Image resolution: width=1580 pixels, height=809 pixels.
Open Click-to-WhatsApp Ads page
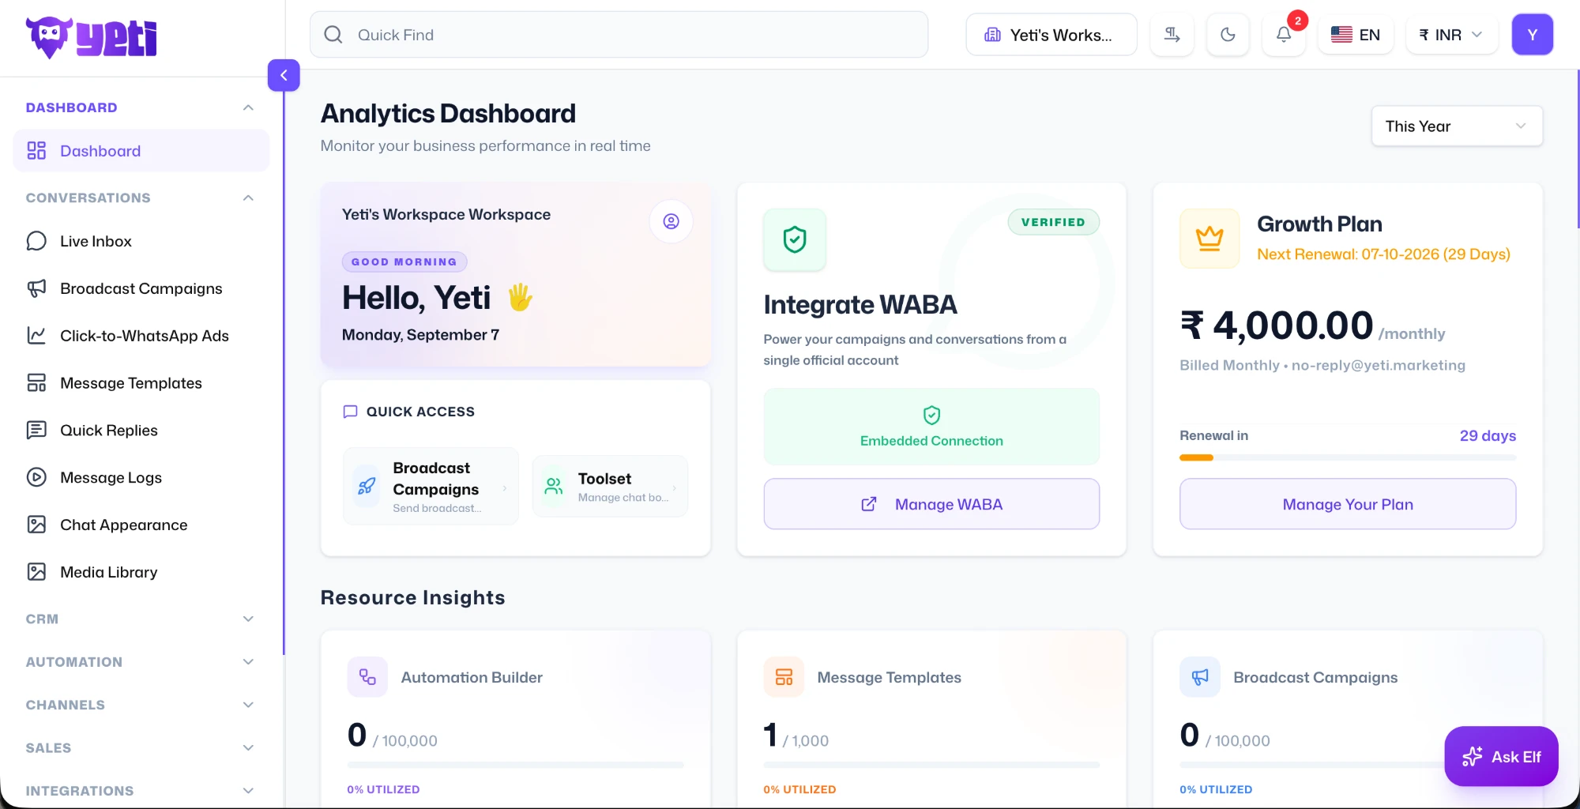[x=141, y=336]
